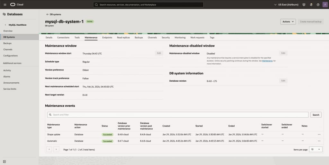
Task: Select the Maintenance tab
Action: coord(91,37)
